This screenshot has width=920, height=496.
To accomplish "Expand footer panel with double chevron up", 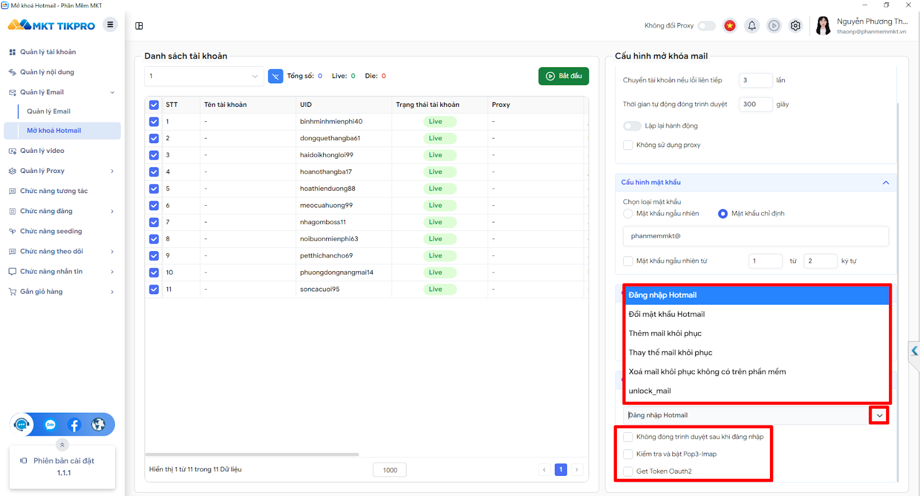I will click(62, 445).
